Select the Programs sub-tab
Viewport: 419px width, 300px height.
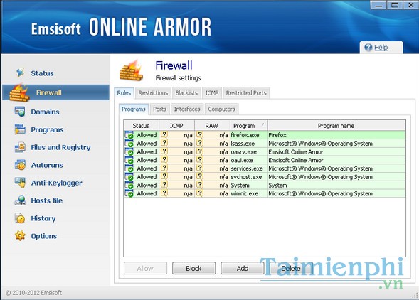coord(134,109)
